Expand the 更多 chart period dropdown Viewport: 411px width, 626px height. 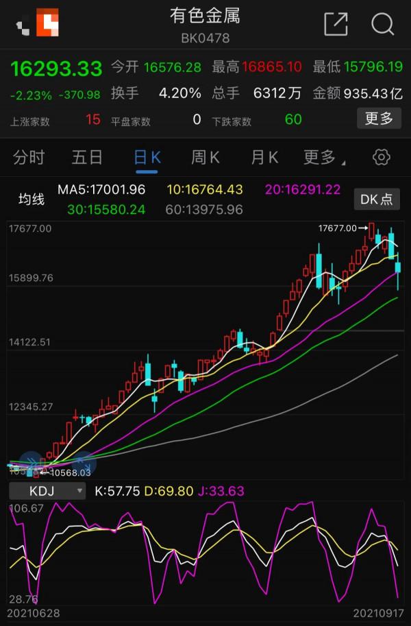(324, 157)
